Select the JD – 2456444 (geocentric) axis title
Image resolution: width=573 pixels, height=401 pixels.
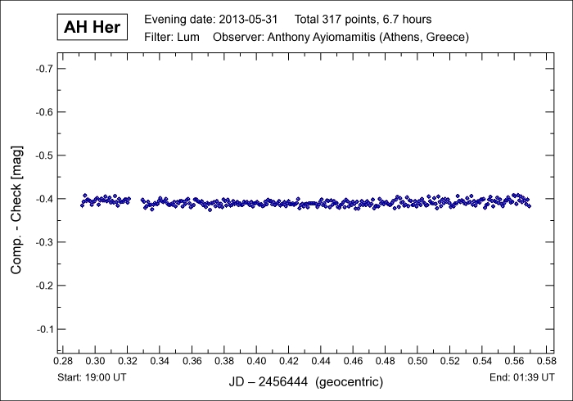[305, 382]
